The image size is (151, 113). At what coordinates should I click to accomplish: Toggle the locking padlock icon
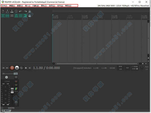[x=30, y=16]
